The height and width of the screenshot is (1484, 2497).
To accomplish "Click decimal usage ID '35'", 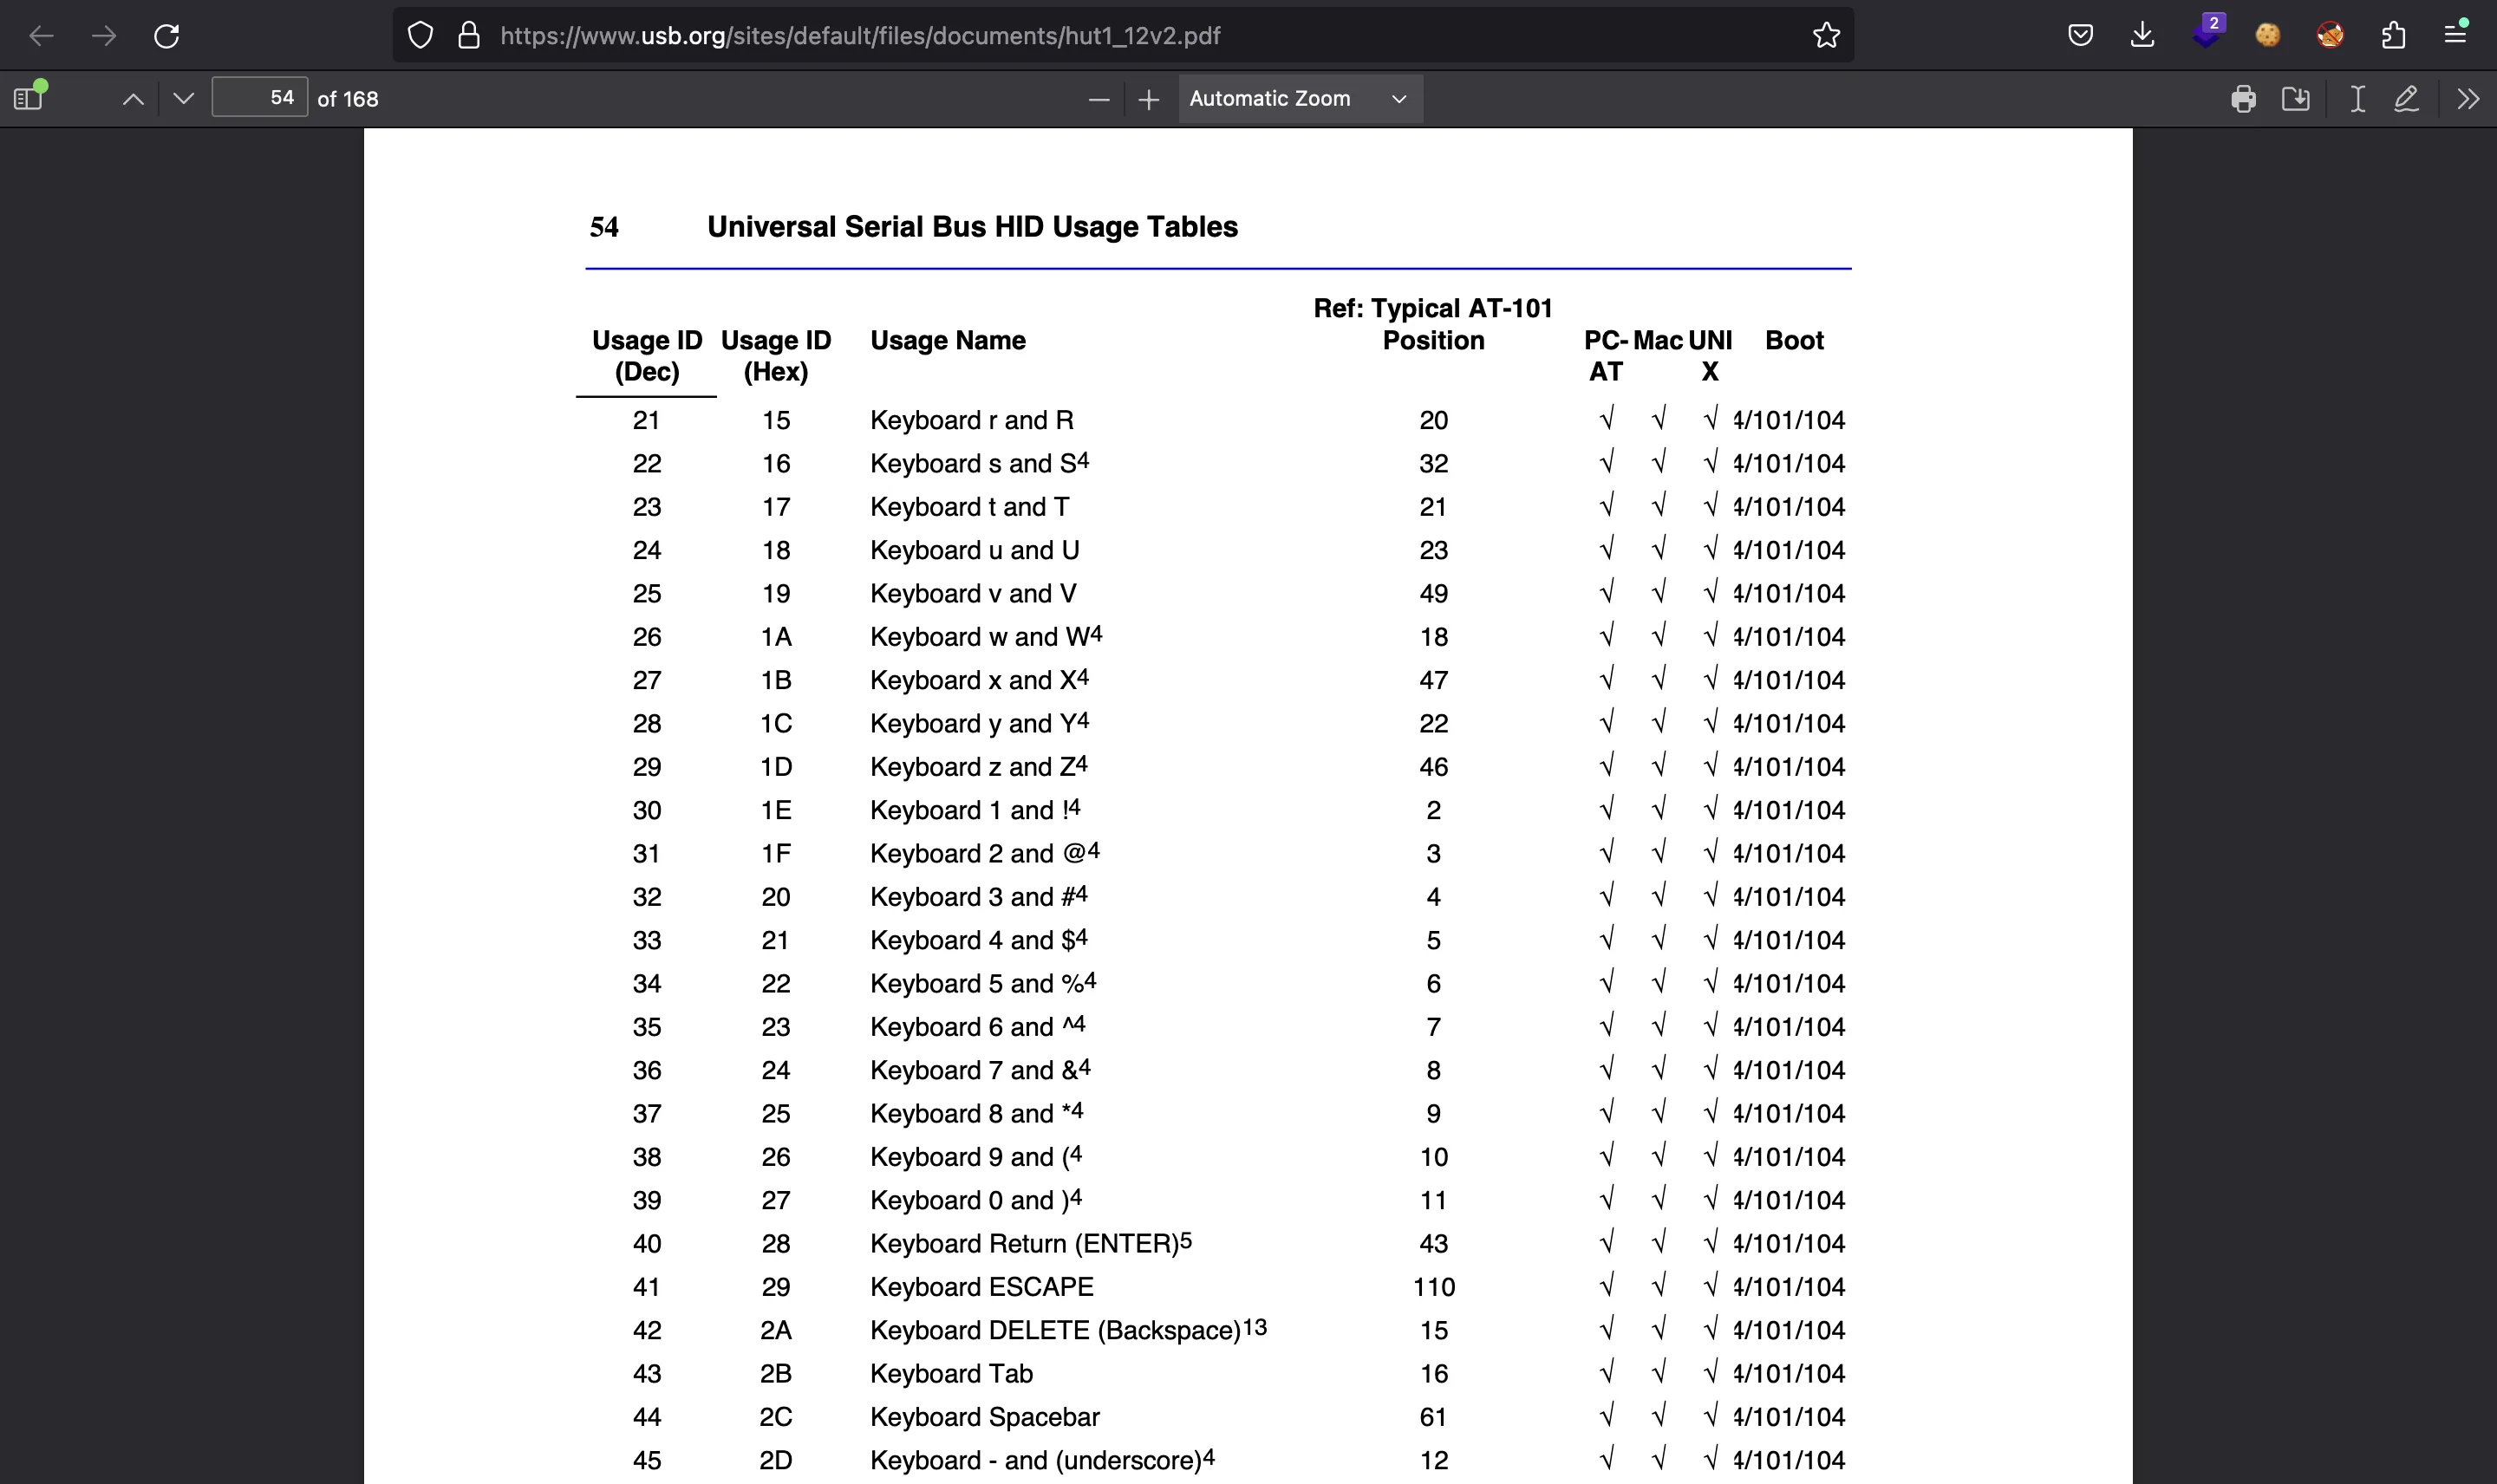I will [x=646, y=1027].
